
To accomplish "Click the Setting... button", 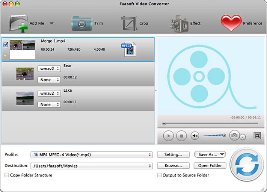I will (173, 154).
